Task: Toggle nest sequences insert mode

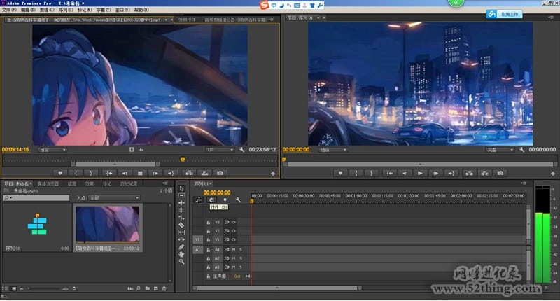Action: [199, 200]
